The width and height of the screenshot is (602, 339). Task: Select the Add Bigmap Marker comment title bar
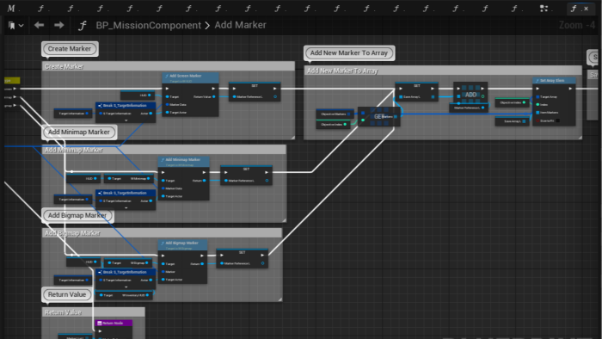click(162, 233)
